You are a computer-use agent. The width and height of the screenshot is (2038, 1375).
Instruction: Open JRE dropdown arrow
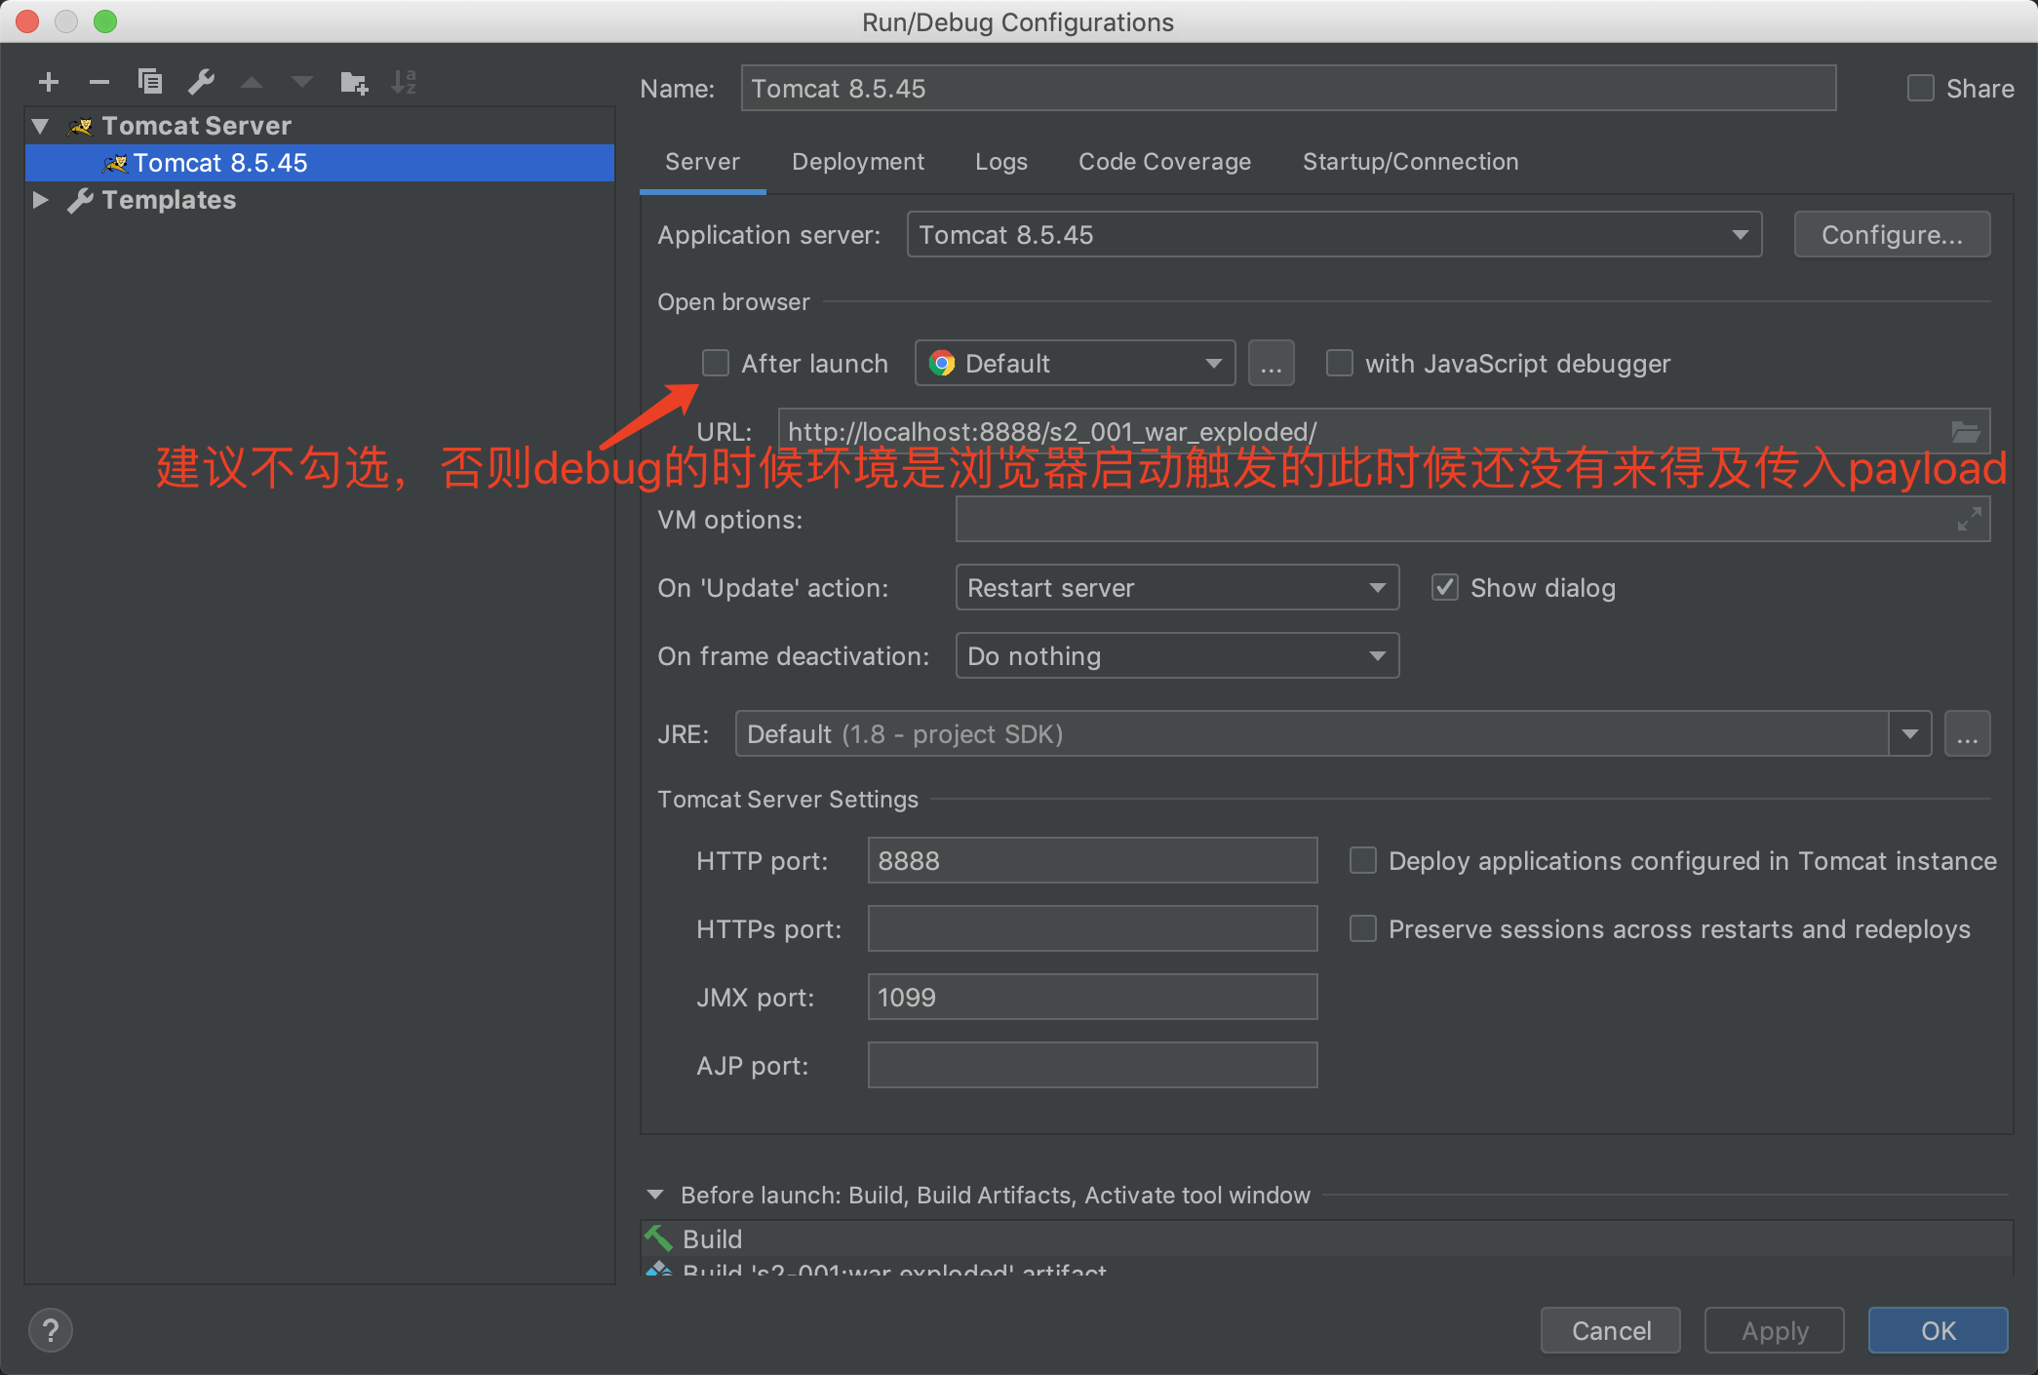1910,734
